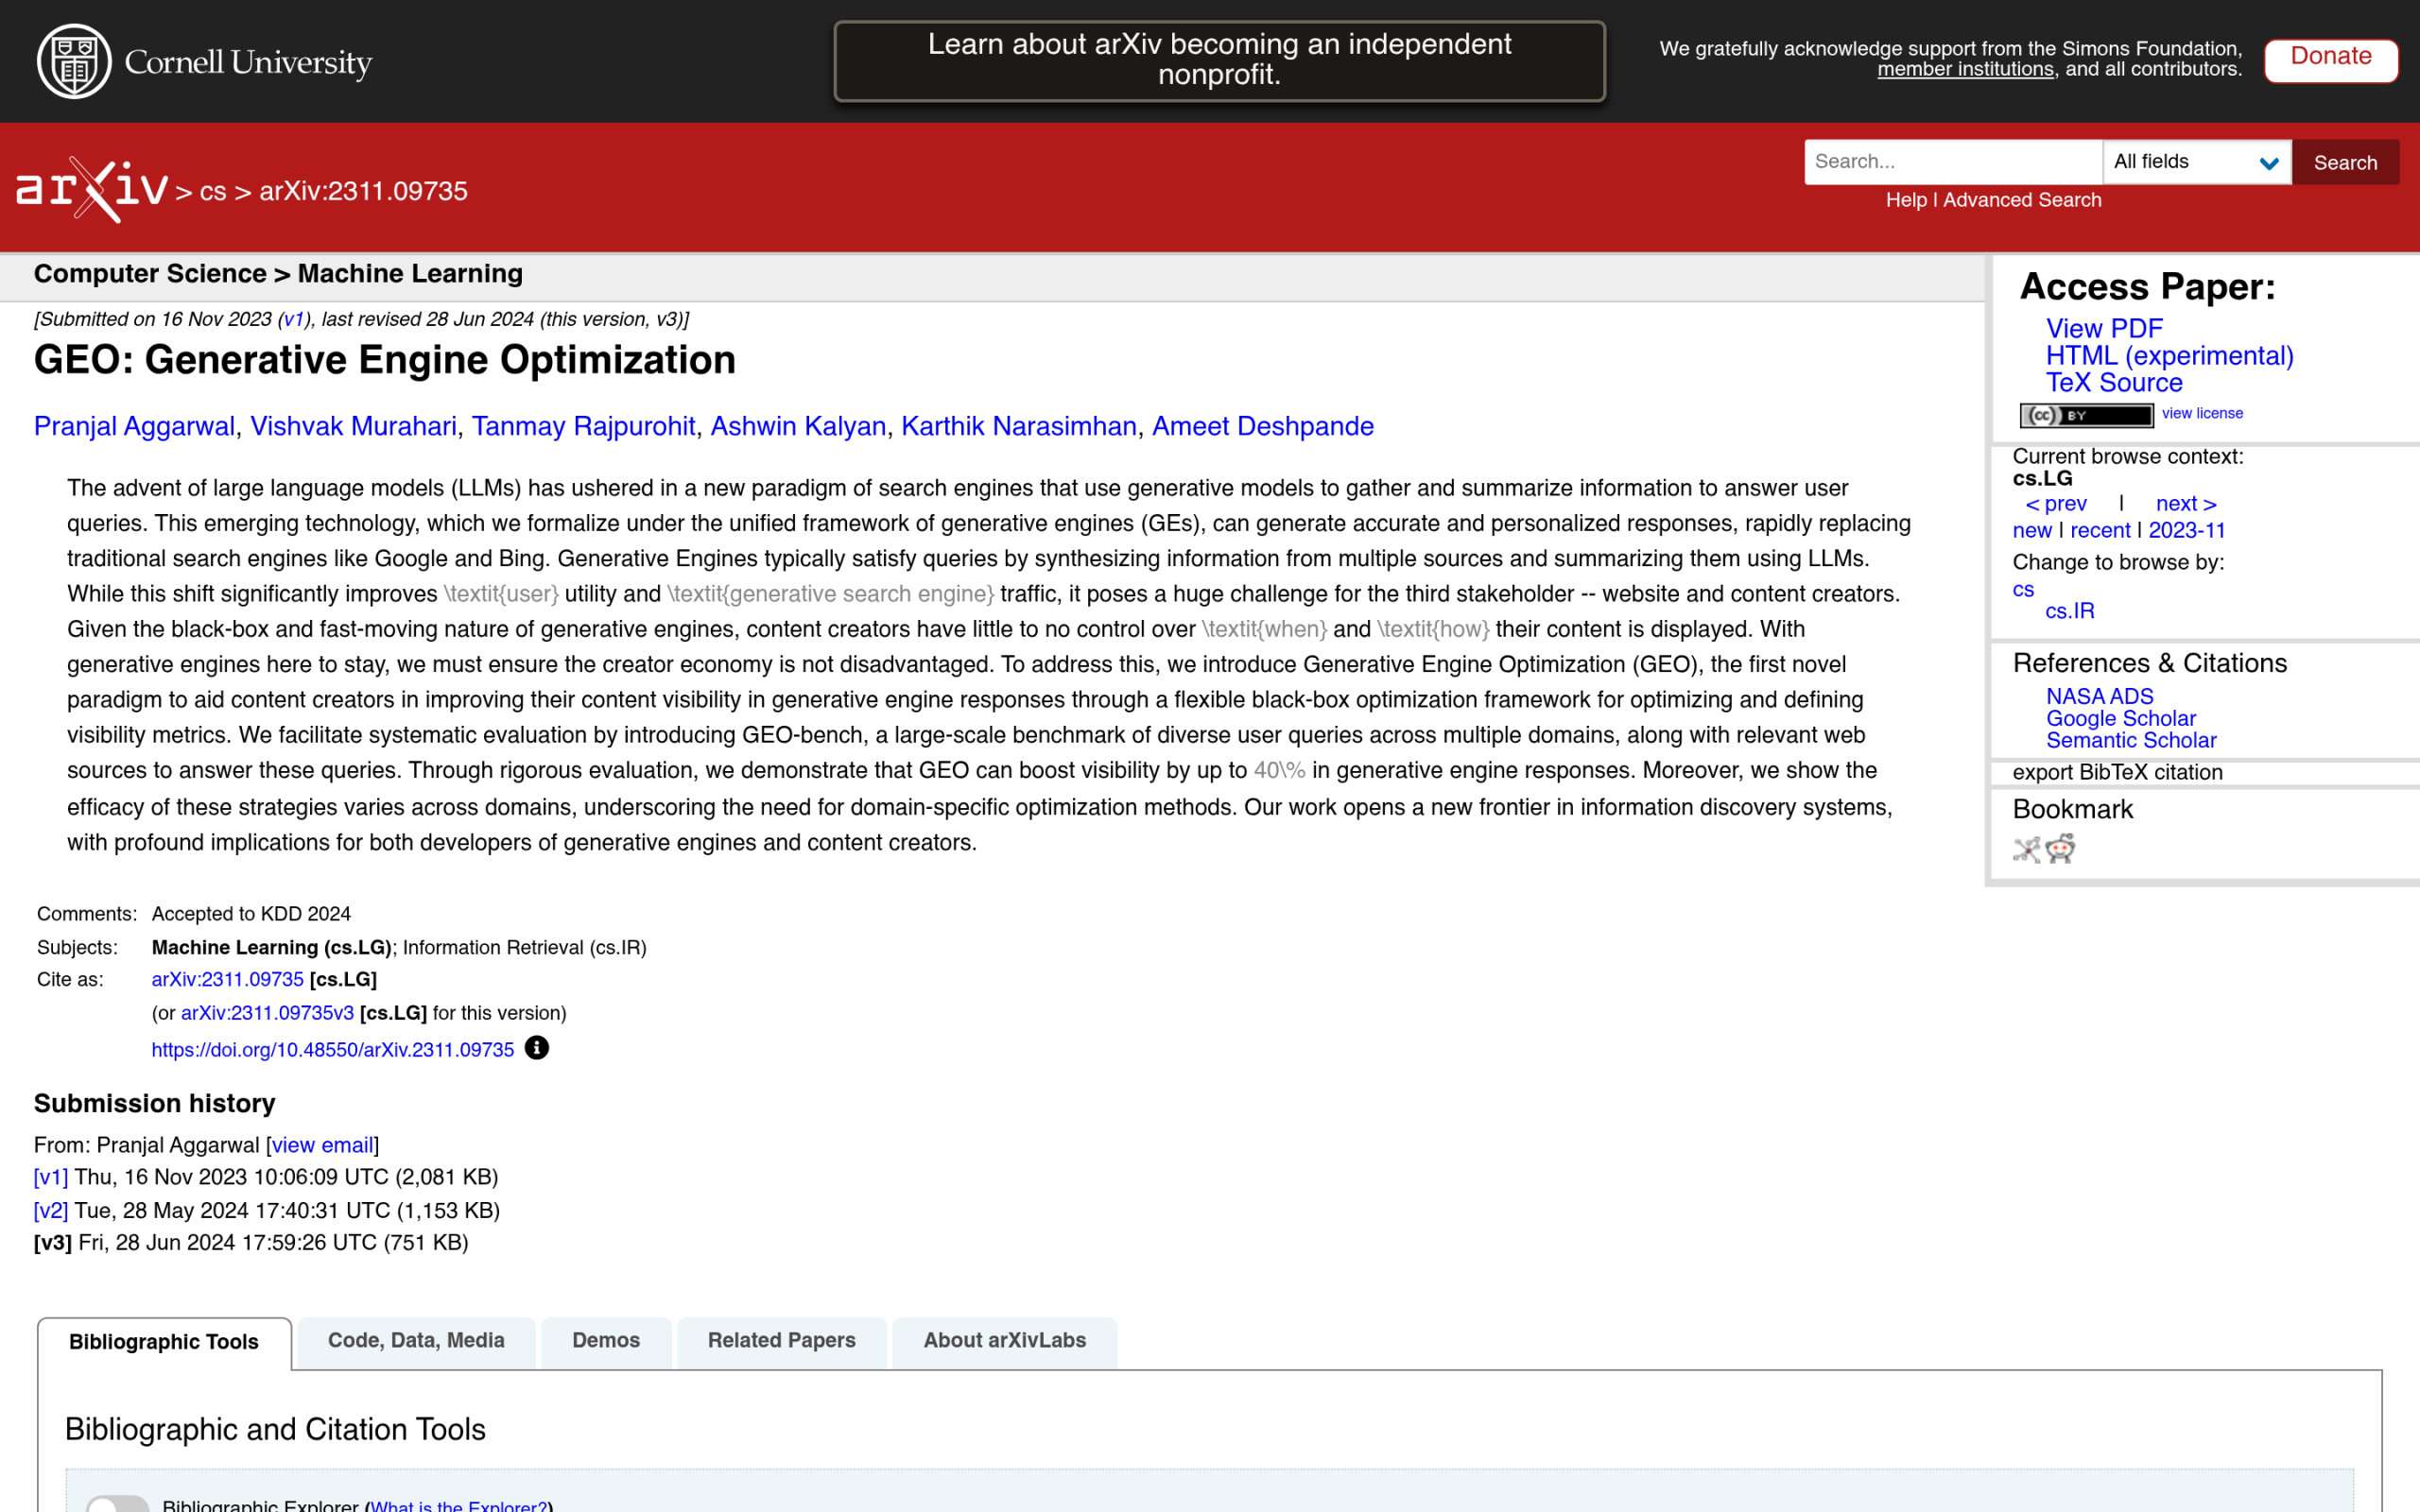Bookmark the paper on BibSonomy
The height and width of the screenshot is (1512, 2420).
2026,850
